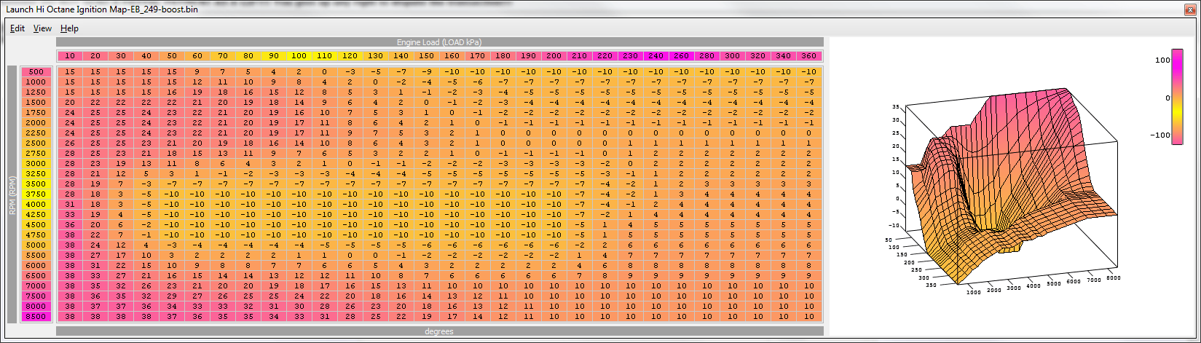Open the Help menu

pyautogui.click(x=69, y=28)
